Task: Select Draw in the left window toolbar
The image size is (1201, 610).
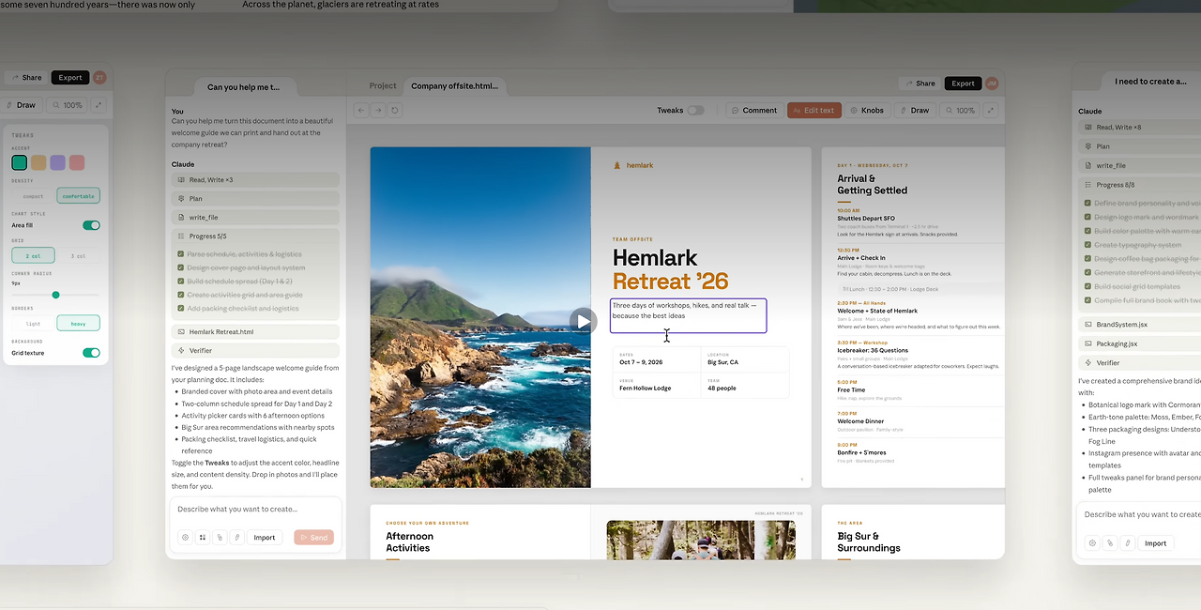Action: (21, 105)
